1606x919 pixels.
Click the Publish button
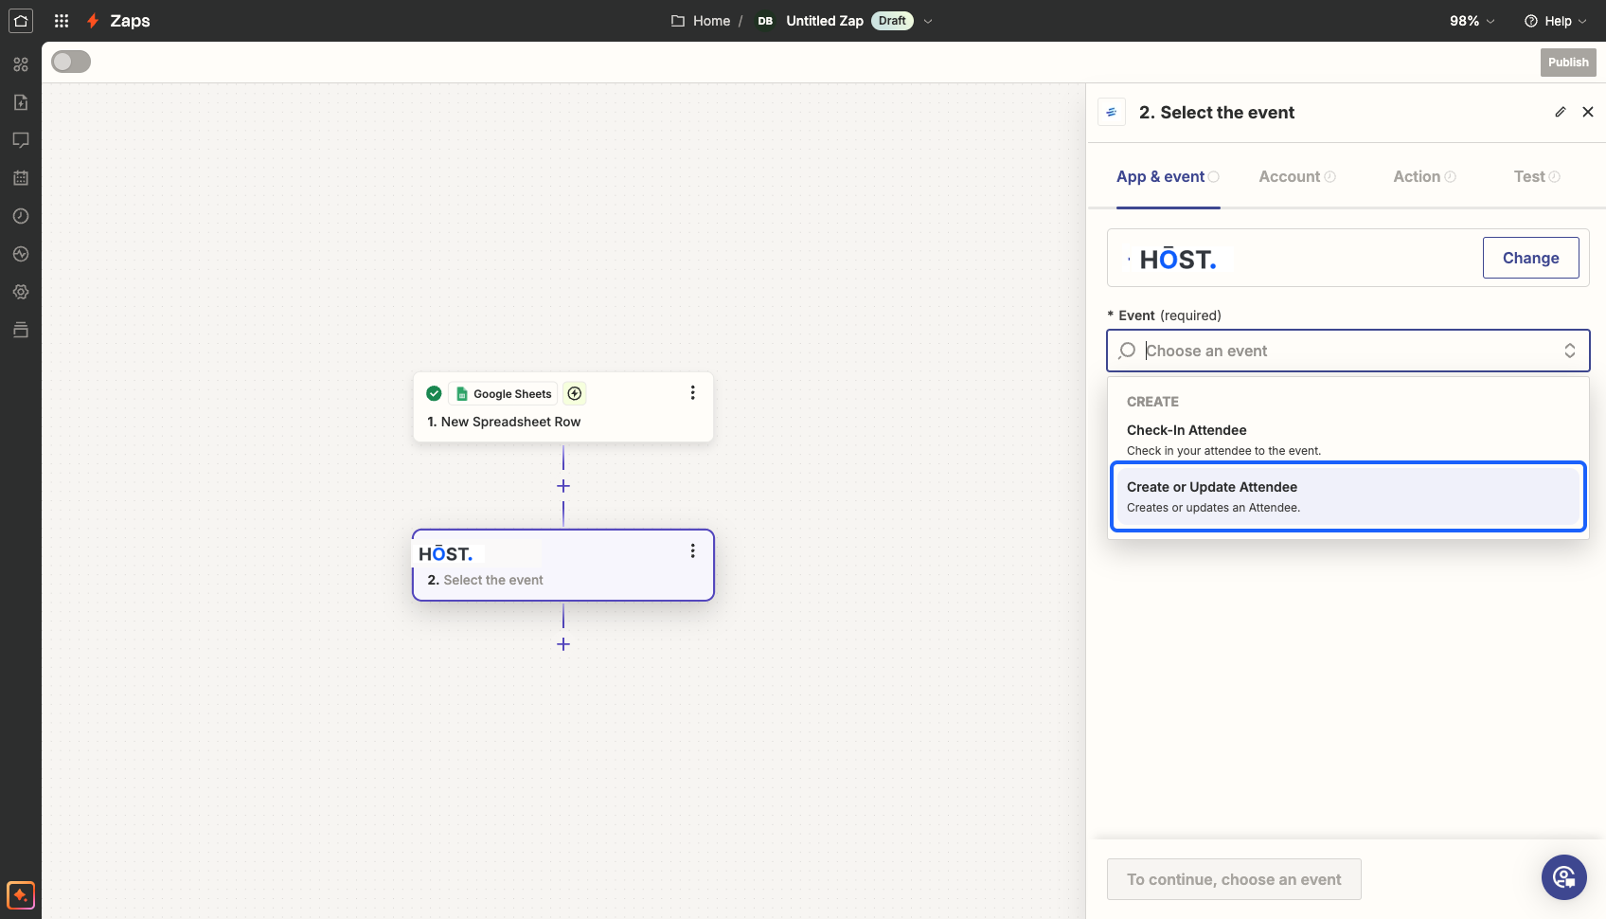pos(1568,63)
